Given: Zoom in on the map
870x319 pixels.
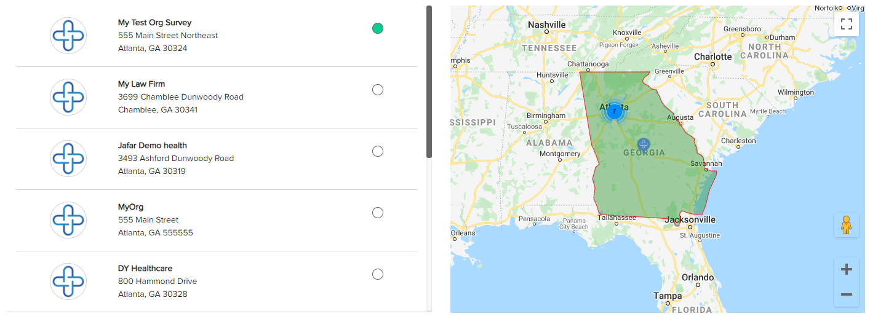Looking at the screenshot, I should (x=846, y=269).
